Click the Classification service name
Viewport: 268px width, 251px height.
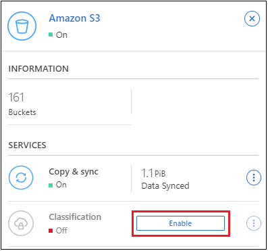pos(75,217)
